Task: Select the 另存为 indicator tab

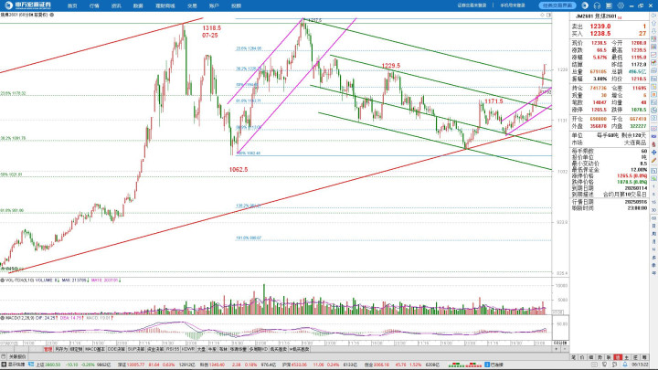Action: point(61,349)
